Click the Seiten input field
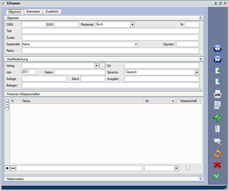229x191 pixels. (80, 72)
